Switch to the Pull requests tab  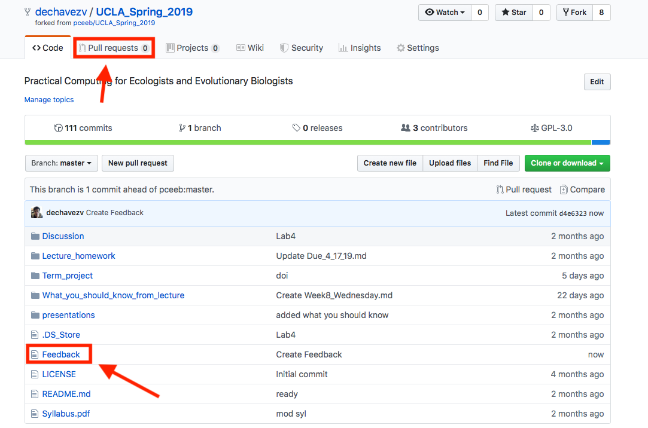(114, 48)
